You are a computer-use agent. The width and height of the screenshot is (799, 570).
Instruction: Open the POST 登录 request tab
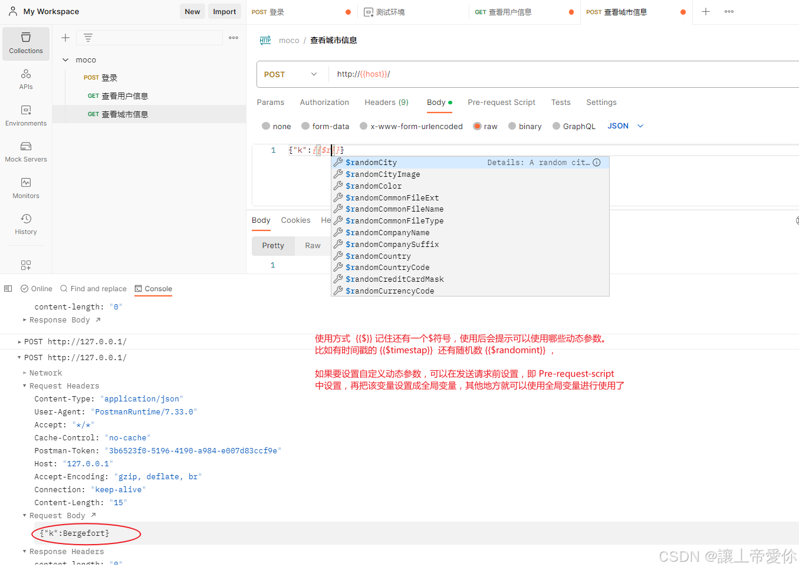(301, 12)
